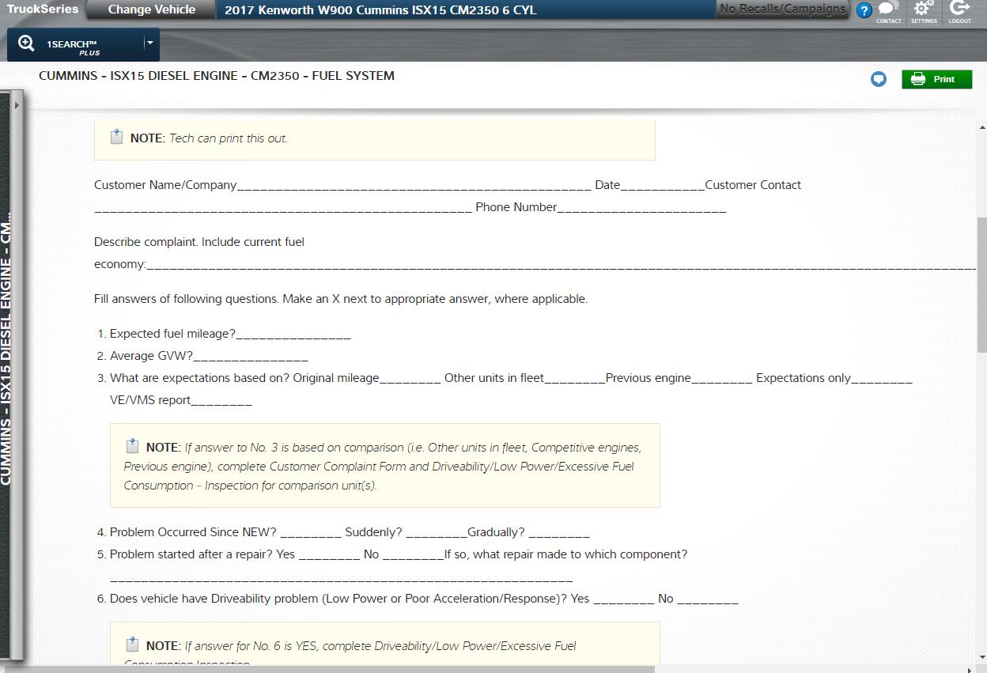Click the Logout arrow icon
This screenshot has height=673, width=987.
(x=959, y=10)
